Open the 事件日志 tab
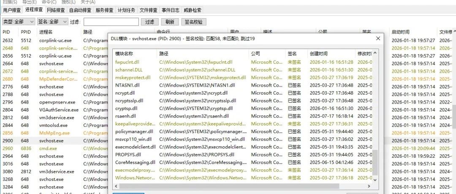Screen dimensions: 456x194 (x=171, y=10)
